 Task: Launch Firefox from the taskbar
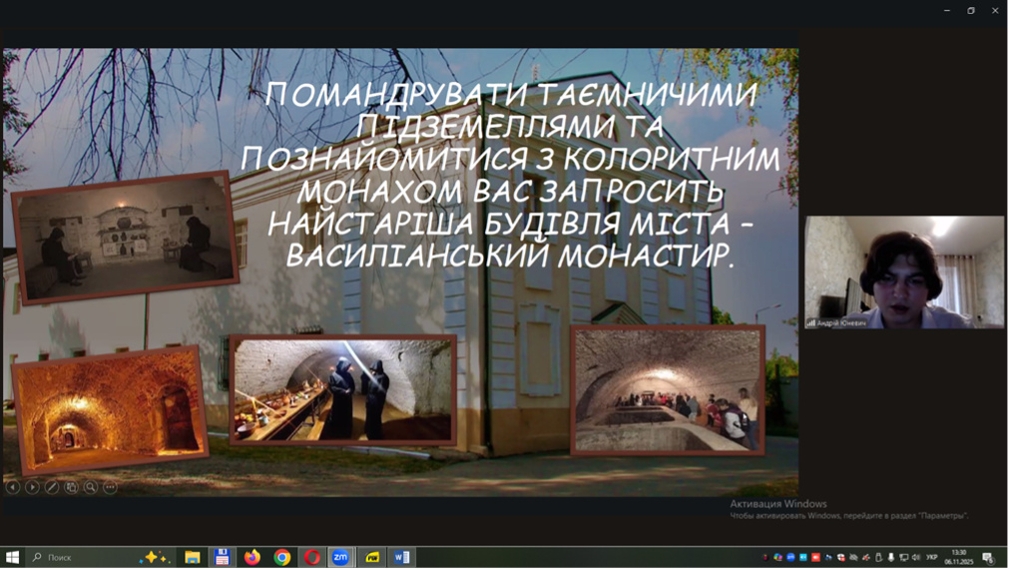[252, 557]
